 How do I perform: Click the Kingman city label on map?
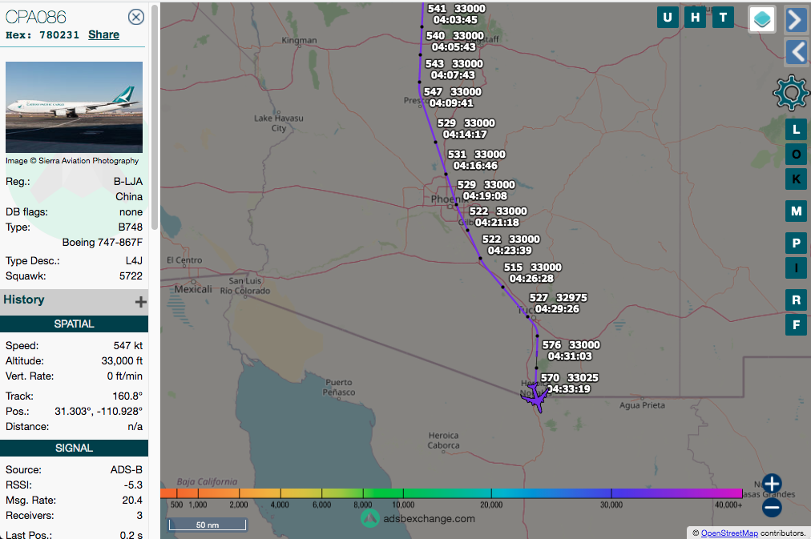click(299, 40)
